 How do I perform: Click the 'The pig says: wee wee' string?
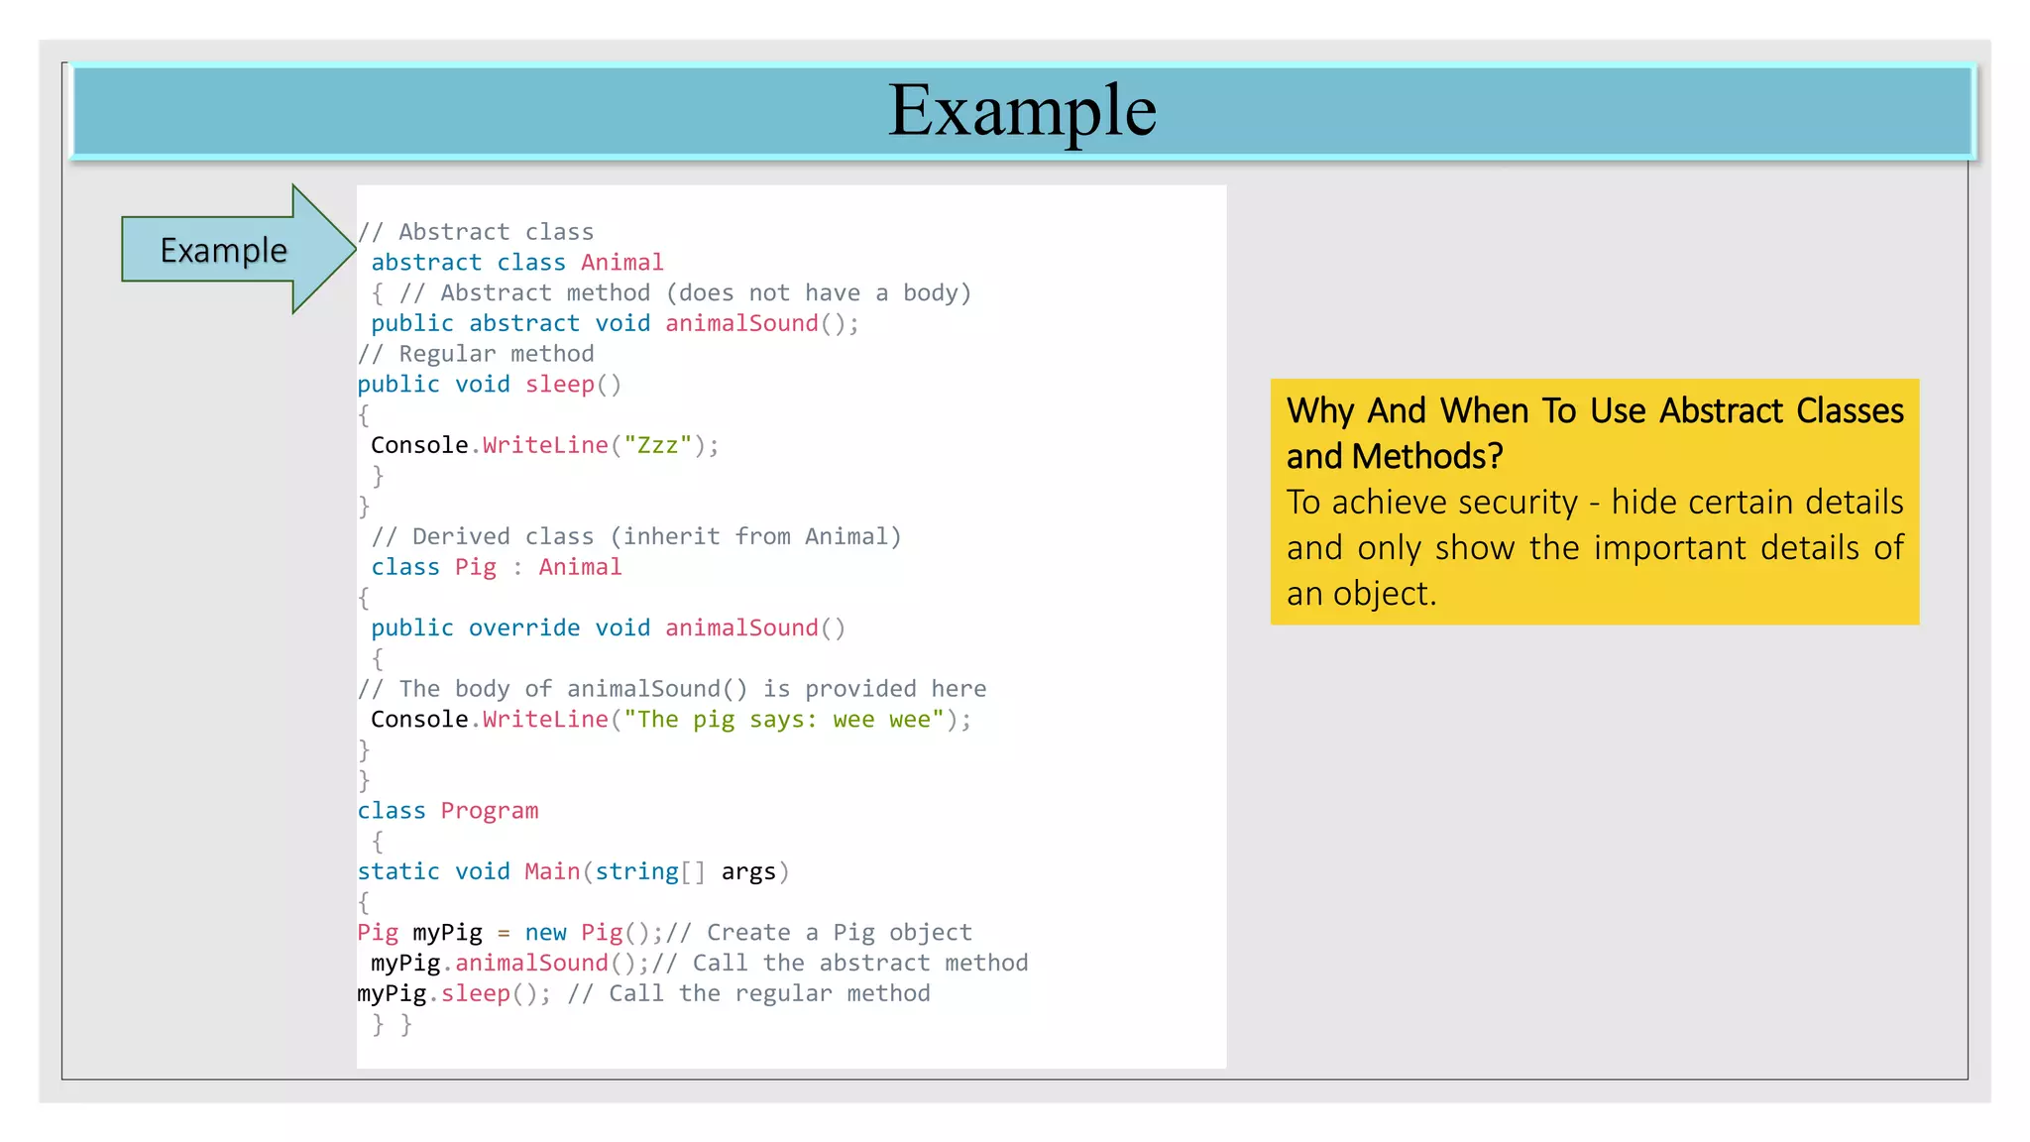[783, 720]
